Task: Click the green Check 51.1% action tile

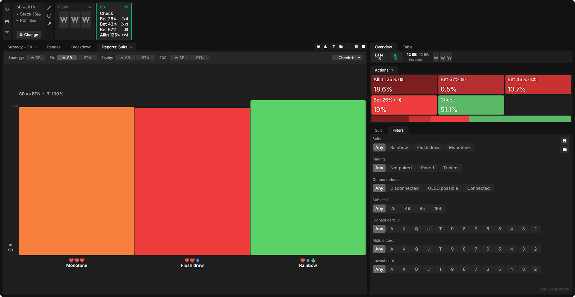Action: coord(471,105)
